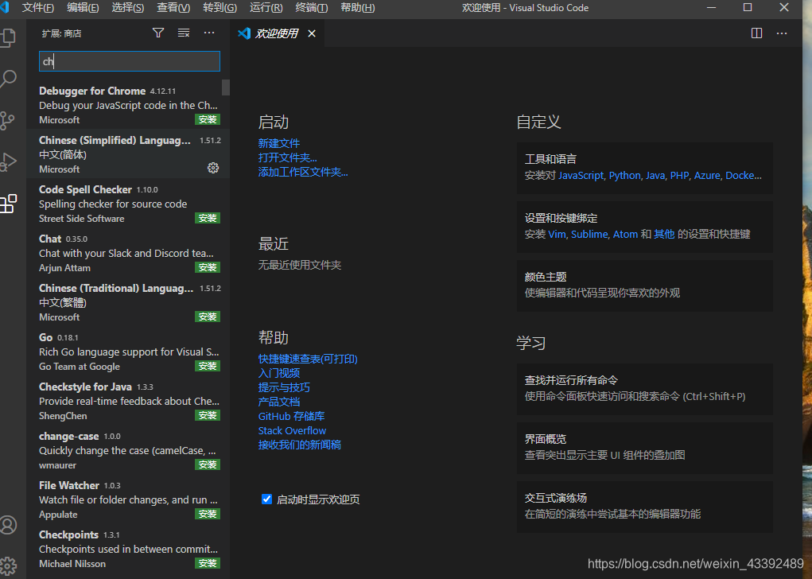The image size is (812, 579).
Task: Select Chinese (Simplified) Language extension entry
Action: (128, 154)
